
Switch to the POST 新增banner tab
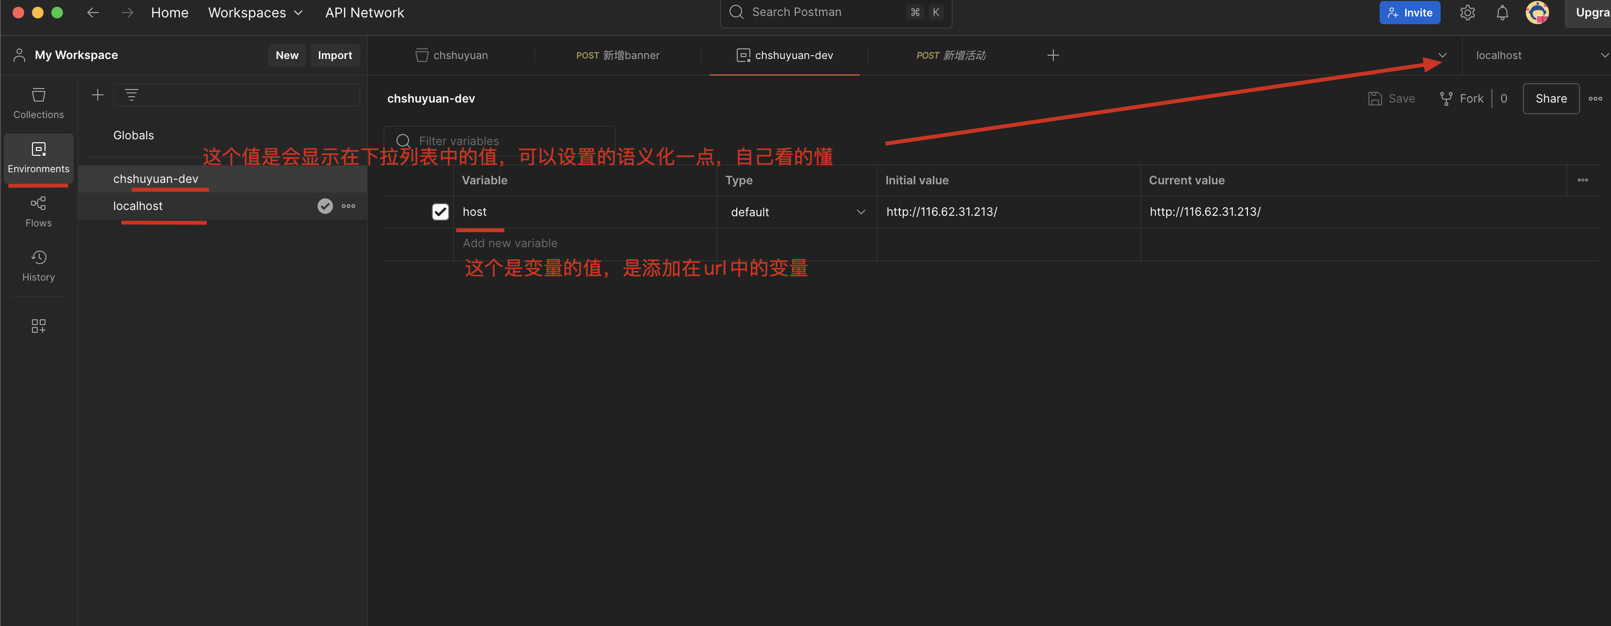(x=617, y=55)
